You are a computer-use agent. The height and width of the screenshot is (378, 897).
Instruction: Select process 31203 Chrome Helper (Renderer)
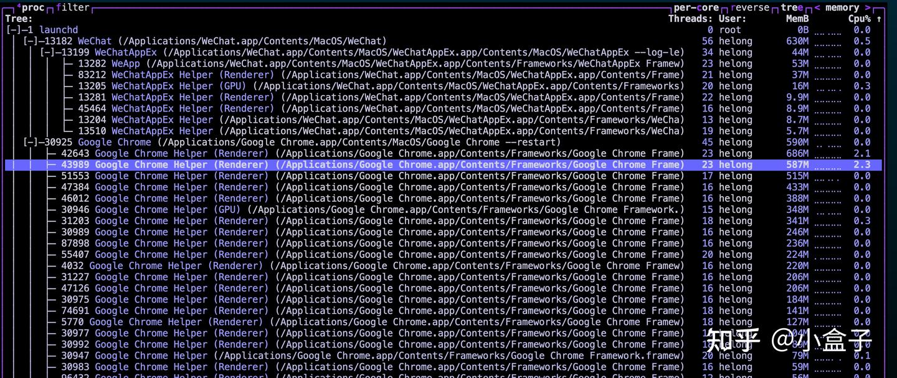click(444, 220)
